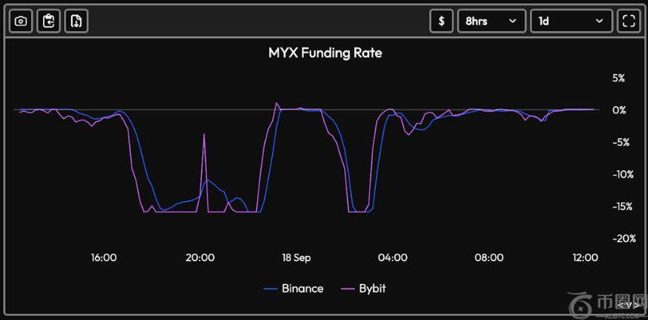Toggle the dollar sign currency button

(442, 21)
